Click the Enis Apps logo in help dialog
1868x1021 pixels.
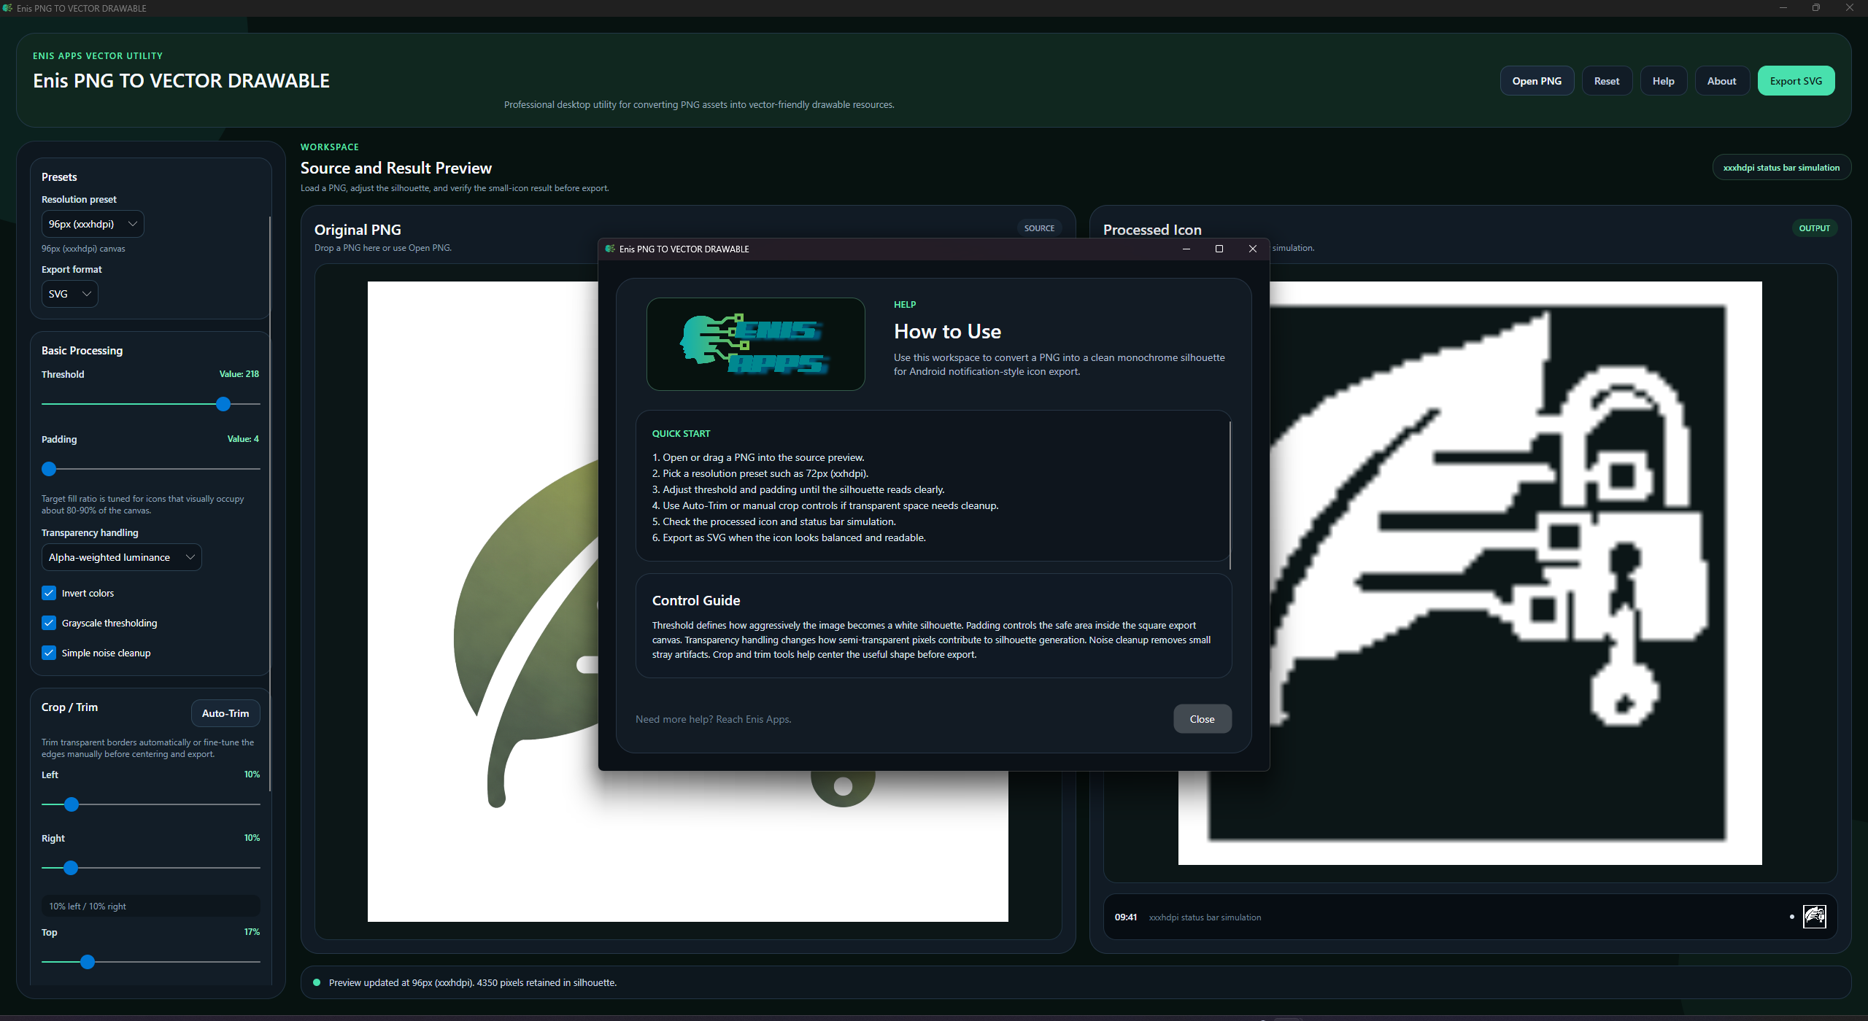(x=755, y=344)
